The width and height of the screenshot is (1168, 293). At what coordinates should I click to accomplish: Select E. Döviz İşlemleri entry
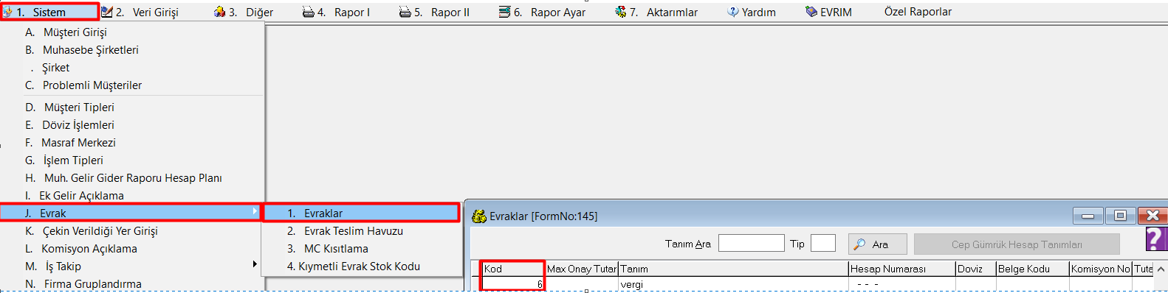[133, 125]
